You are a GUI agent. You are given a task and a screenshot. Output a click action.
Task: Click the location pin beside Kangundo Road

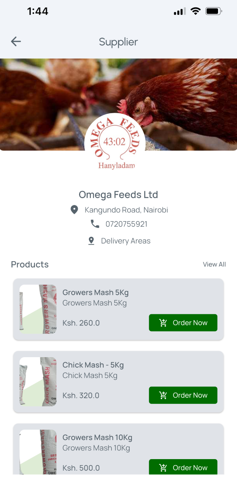coord(74,210)
